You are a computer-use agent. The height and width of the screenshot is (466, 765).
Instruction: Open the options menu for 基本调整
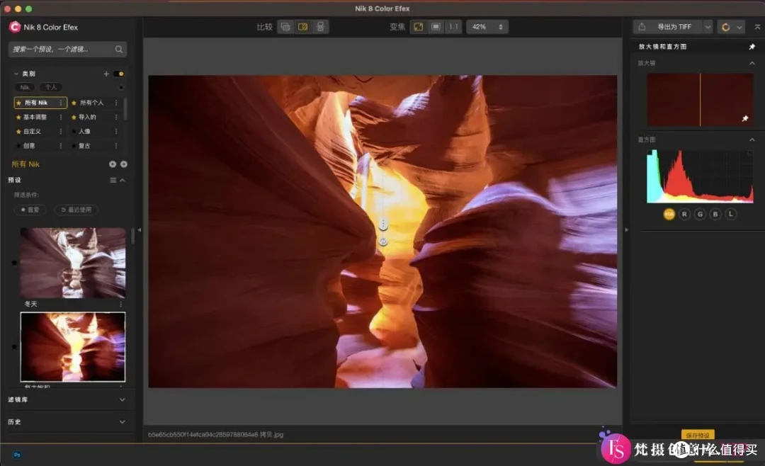[60, 117]
